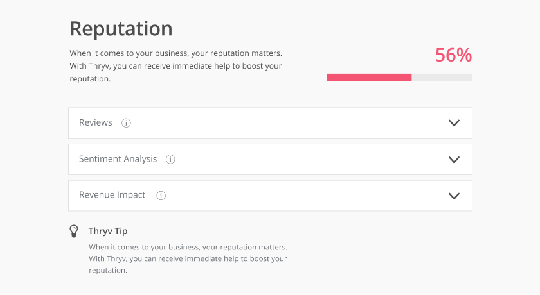
Task: Click the tip paragraph below Thryv Tip
Action: 188,258
